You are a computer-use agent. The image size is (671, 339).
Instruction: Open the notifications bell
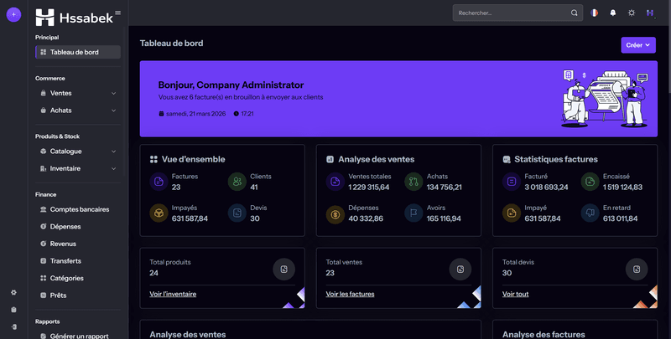(613, 13)
